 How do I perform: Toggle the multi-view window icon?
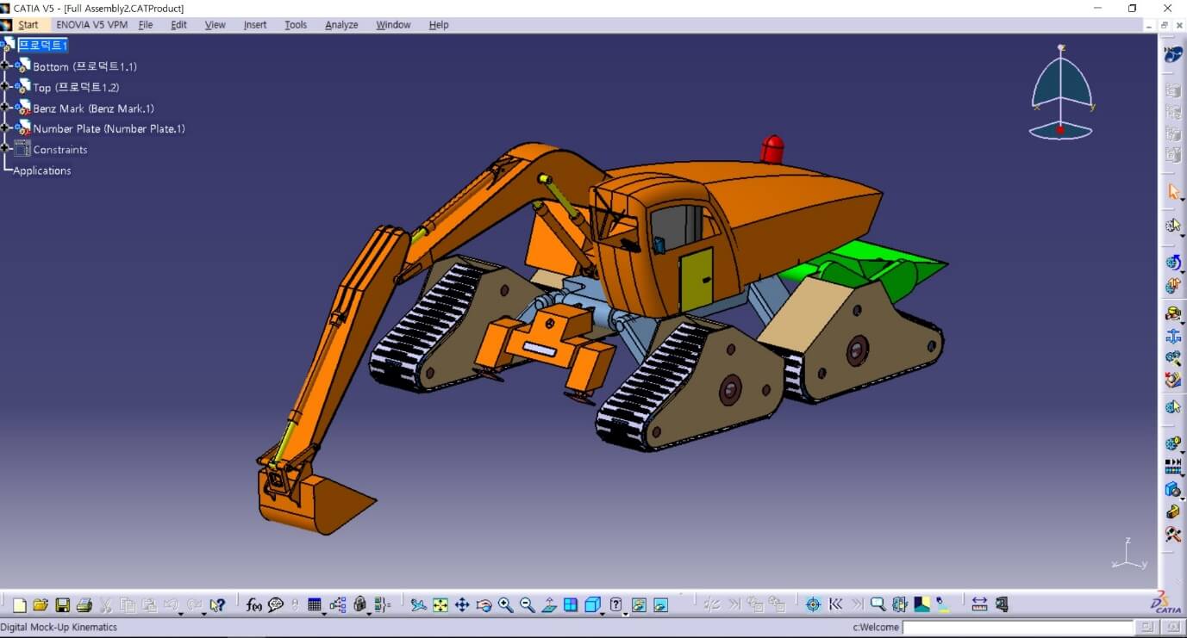coord(571,604)
